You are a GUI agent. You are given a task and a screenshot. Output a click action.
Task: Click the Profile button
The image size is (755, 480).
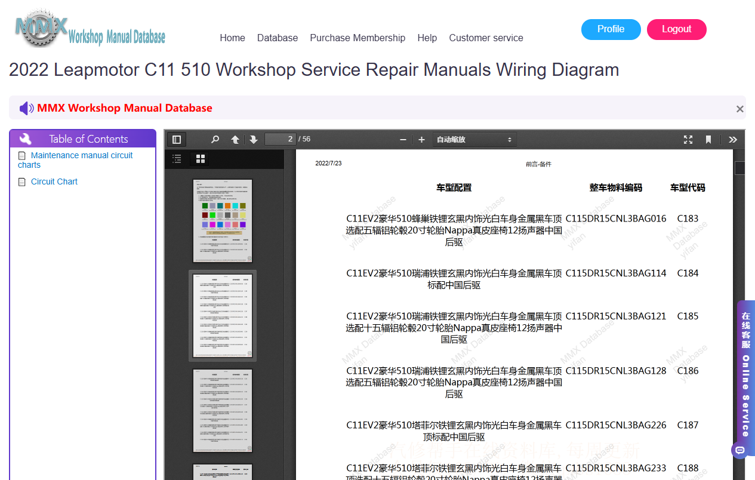point(611,29)
